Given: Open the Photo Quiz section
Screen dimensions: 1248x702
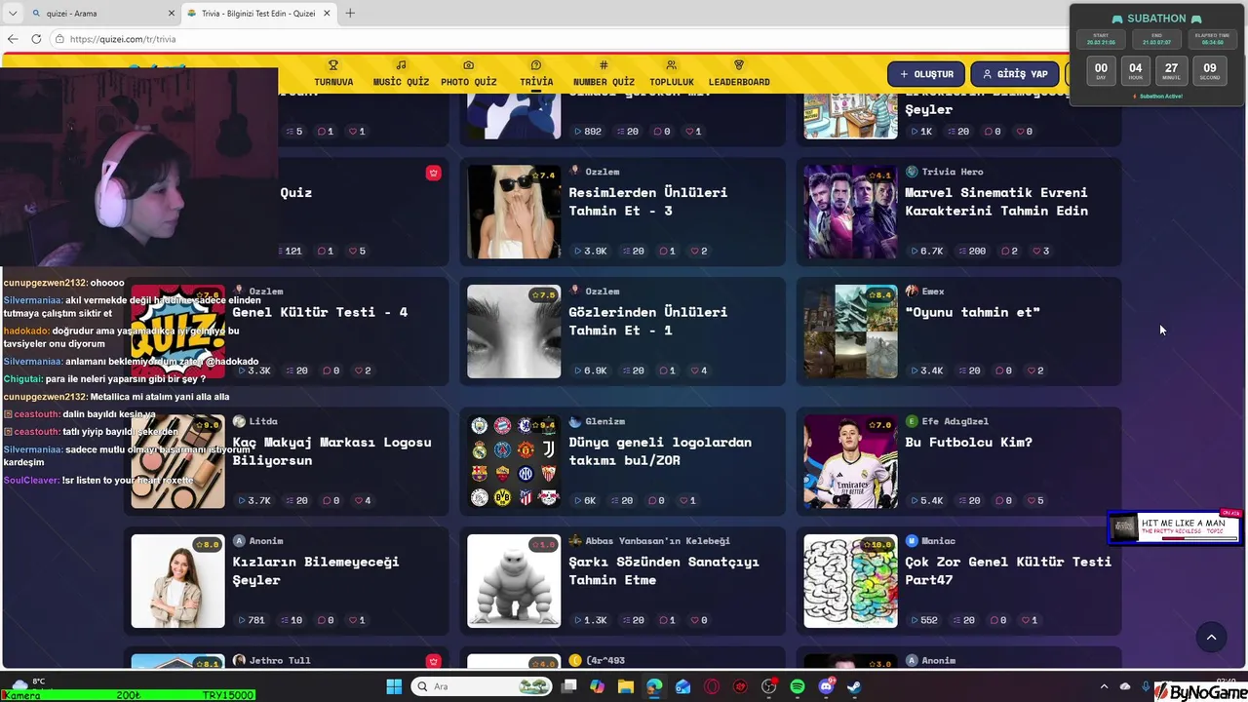Looking at the screenshot, I should coord(469,74).
